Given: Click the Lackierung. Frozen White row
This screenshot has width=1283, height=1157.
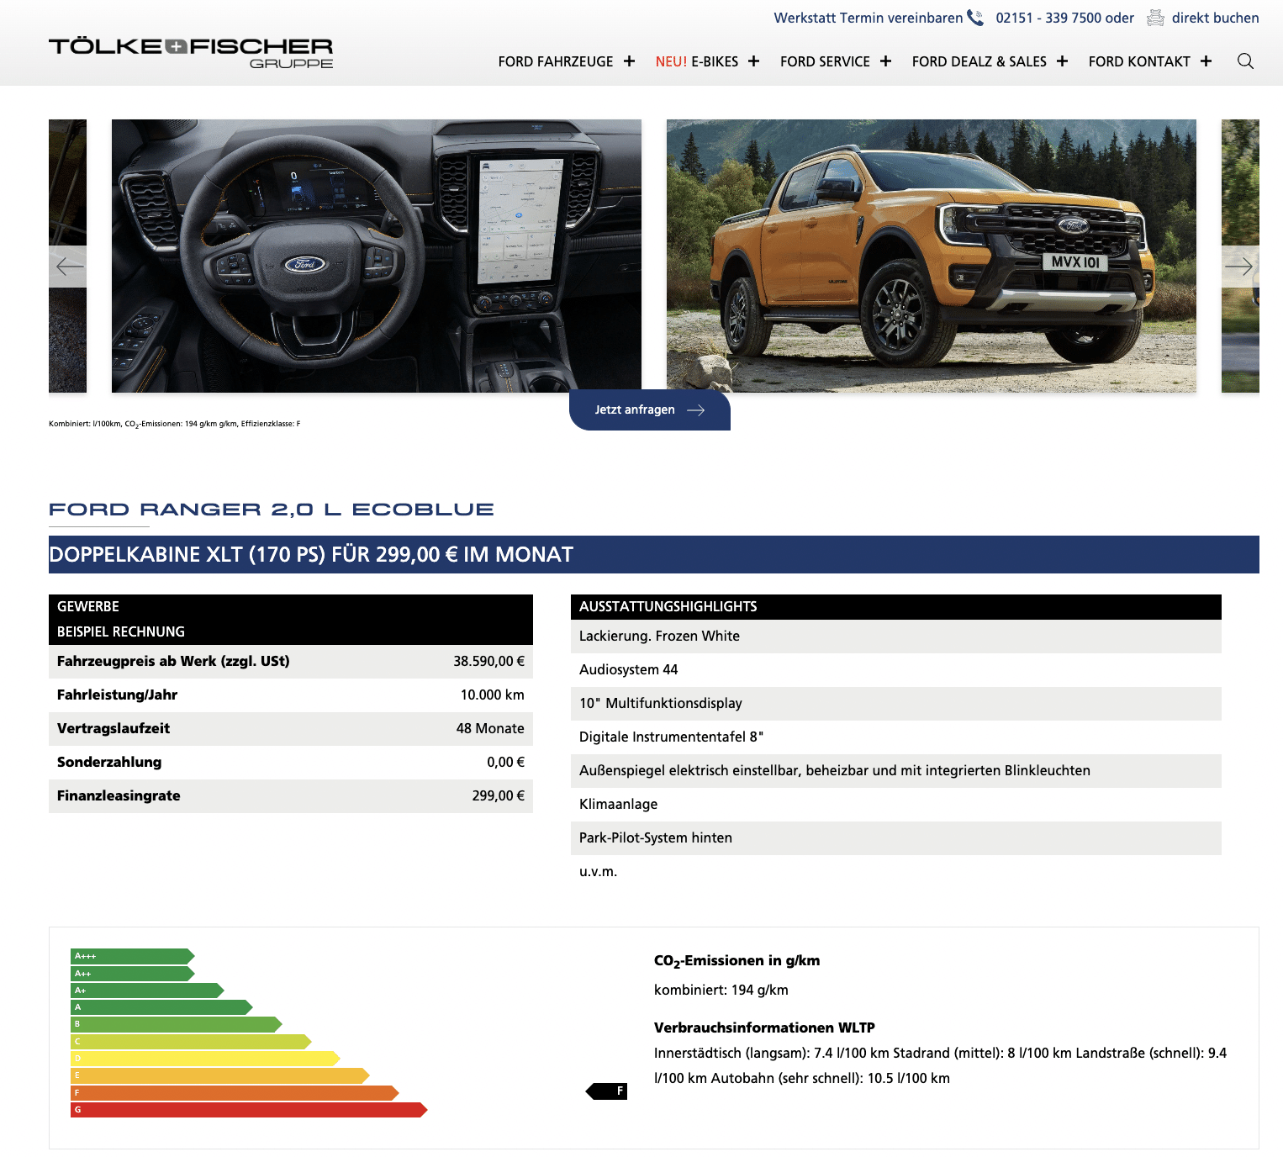Looking at the screenshot, I should (x=896, y=637).
